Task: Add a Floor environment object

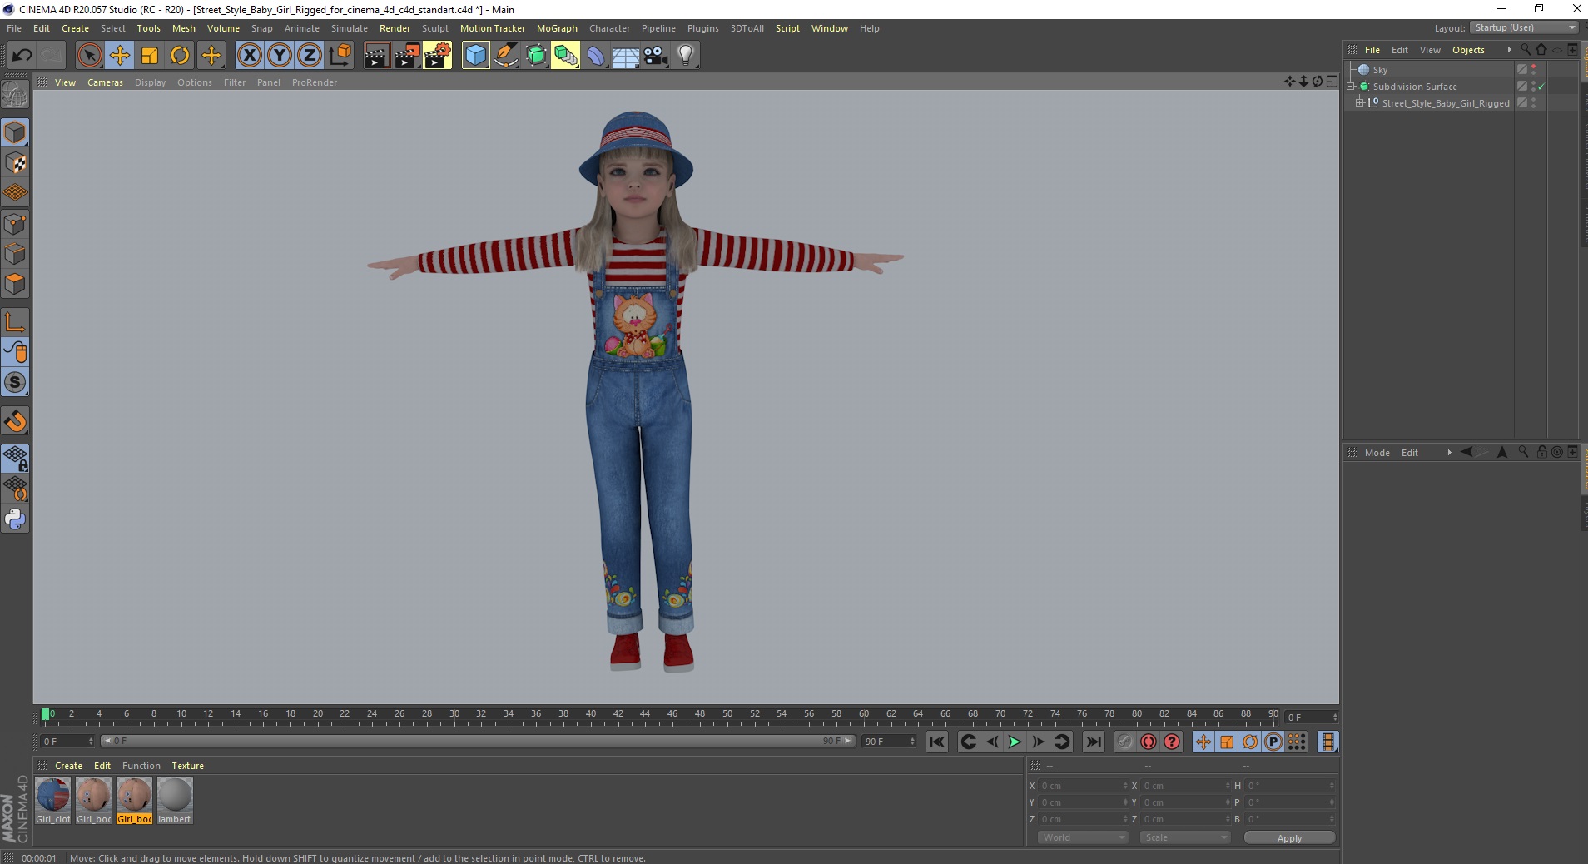Action: tap(625, 56)
